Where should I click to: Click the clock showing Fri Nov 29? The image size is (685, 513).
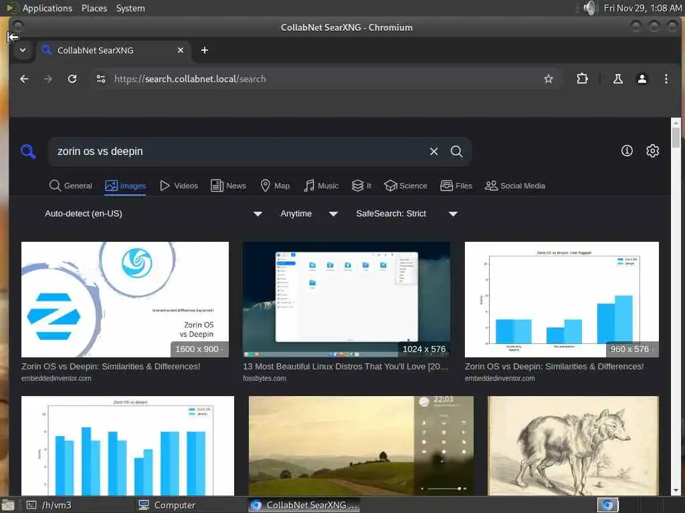(x=643, y=8)
